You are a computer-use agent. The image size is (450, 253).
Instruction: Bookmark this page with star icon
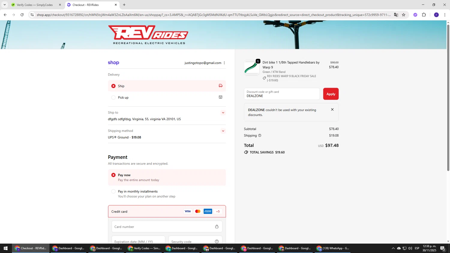(x=403, y=15)
